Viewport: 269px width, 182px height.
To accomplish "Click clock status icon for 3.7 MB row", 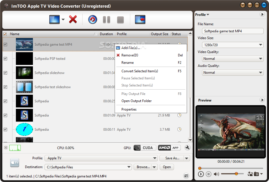I will coord(179,129).
